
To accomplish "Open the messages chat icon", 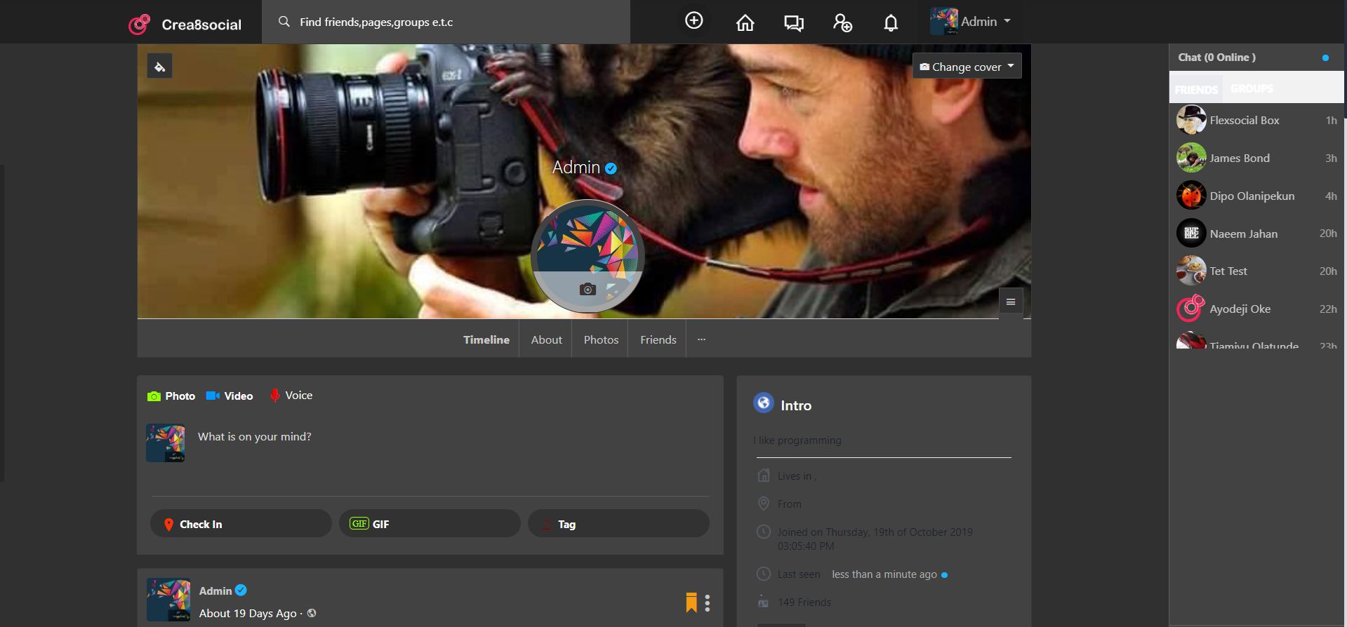I will click(x=793, y=23).
